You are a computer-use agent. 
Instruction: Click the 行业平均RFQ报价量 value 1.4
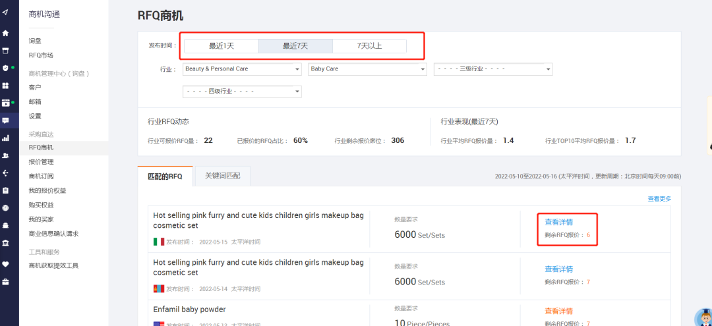pyautogui.click(x=508, y=140)
